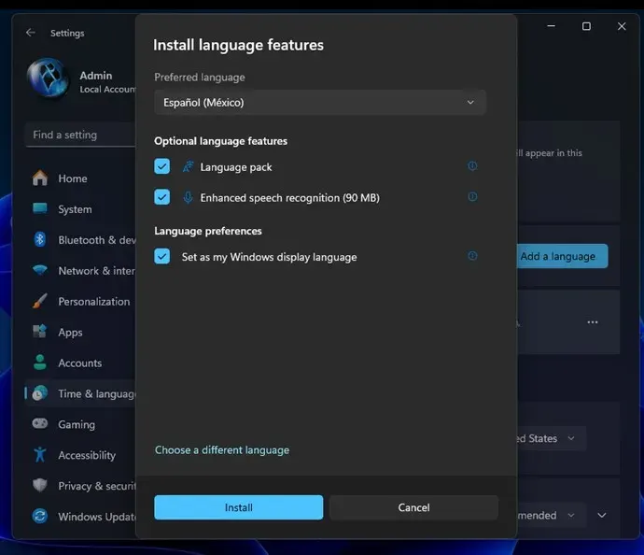
Task: Open Gaming settings
Action: coord(77,424)
